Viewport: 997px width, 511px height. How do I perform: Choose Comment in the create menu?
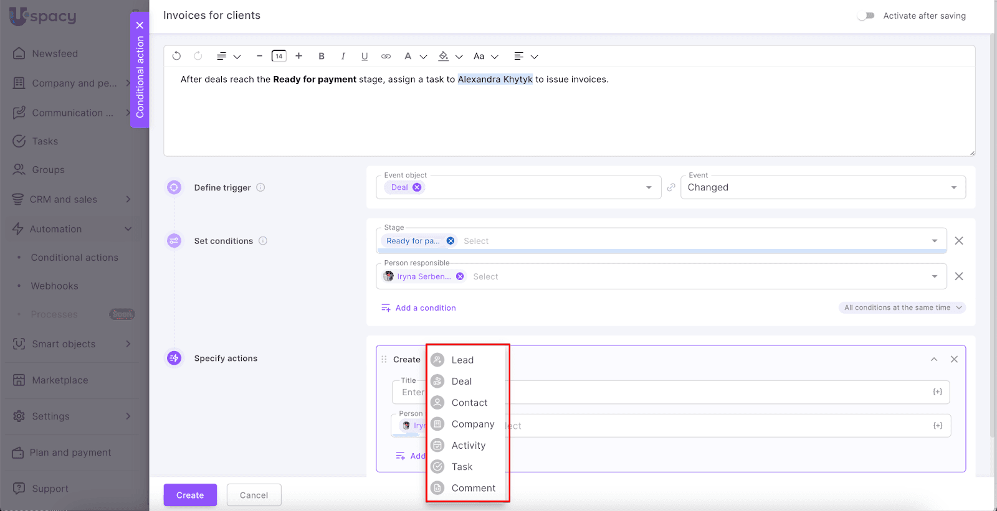point(473,488)
